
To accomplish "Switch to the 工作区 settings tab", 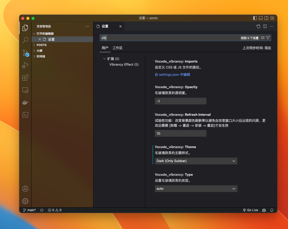I will click(x=117, y=48).
